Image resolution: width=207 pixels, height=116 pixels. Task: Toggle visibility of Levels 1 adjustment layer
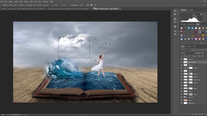point(182,68)
